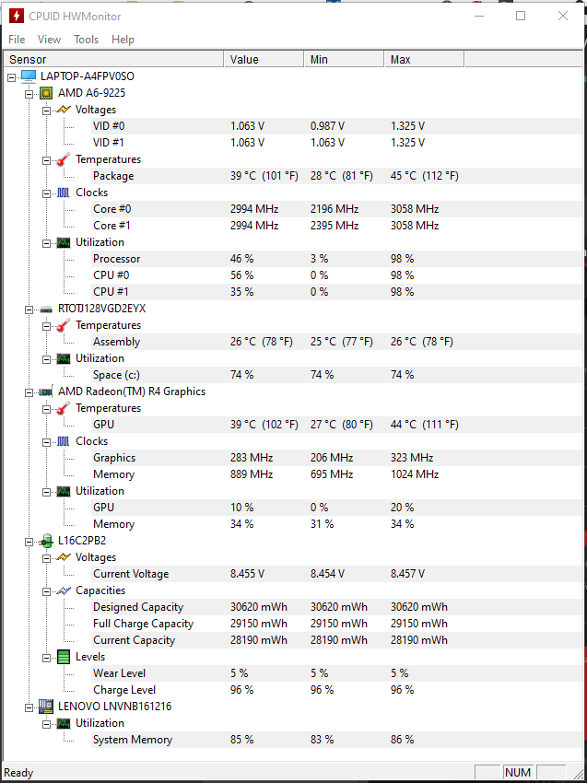Screen dimensions: 587x783
Task: Click the thermometer icon beside CPU Temperatures
Action: pyautogui.click(x=63, y=159)
